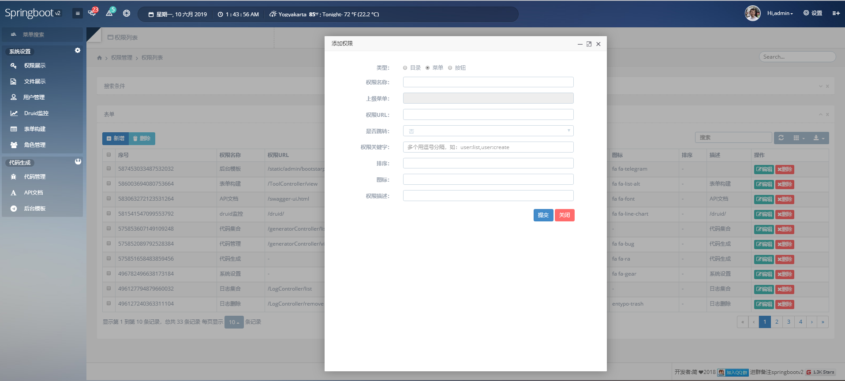Image resolution: width=845 pixels, height=381 pixels.
Task: Open alerts icon with badge 5
Action: 110,12
